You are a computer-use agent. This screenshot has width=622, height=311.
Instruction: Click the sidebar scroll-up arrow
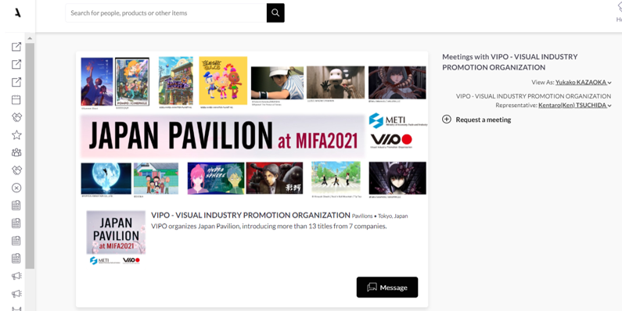point(30,38)
